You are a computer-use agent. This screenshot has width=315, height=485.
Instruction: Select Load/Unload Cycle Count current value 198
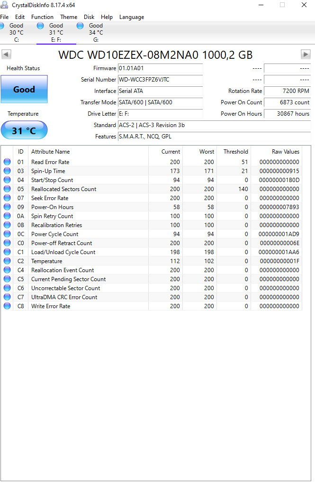pos(175,252)
